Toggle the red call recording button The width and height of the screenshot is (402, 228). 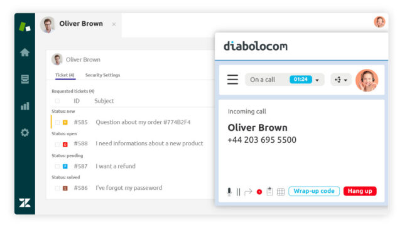click(x=259, y=192)
